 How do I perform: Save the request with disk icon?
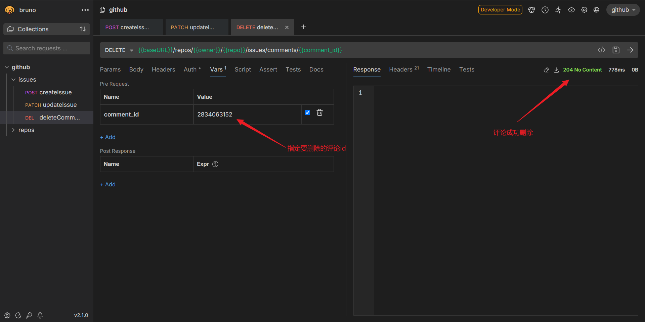click(616, 50)
